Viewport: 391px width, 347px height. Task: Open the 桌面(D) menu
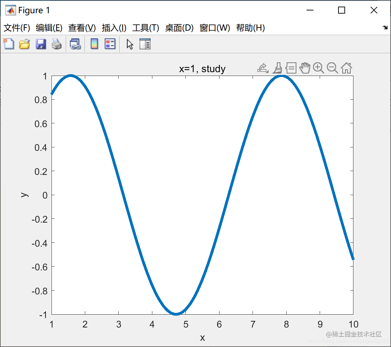[x=179, y=28]
